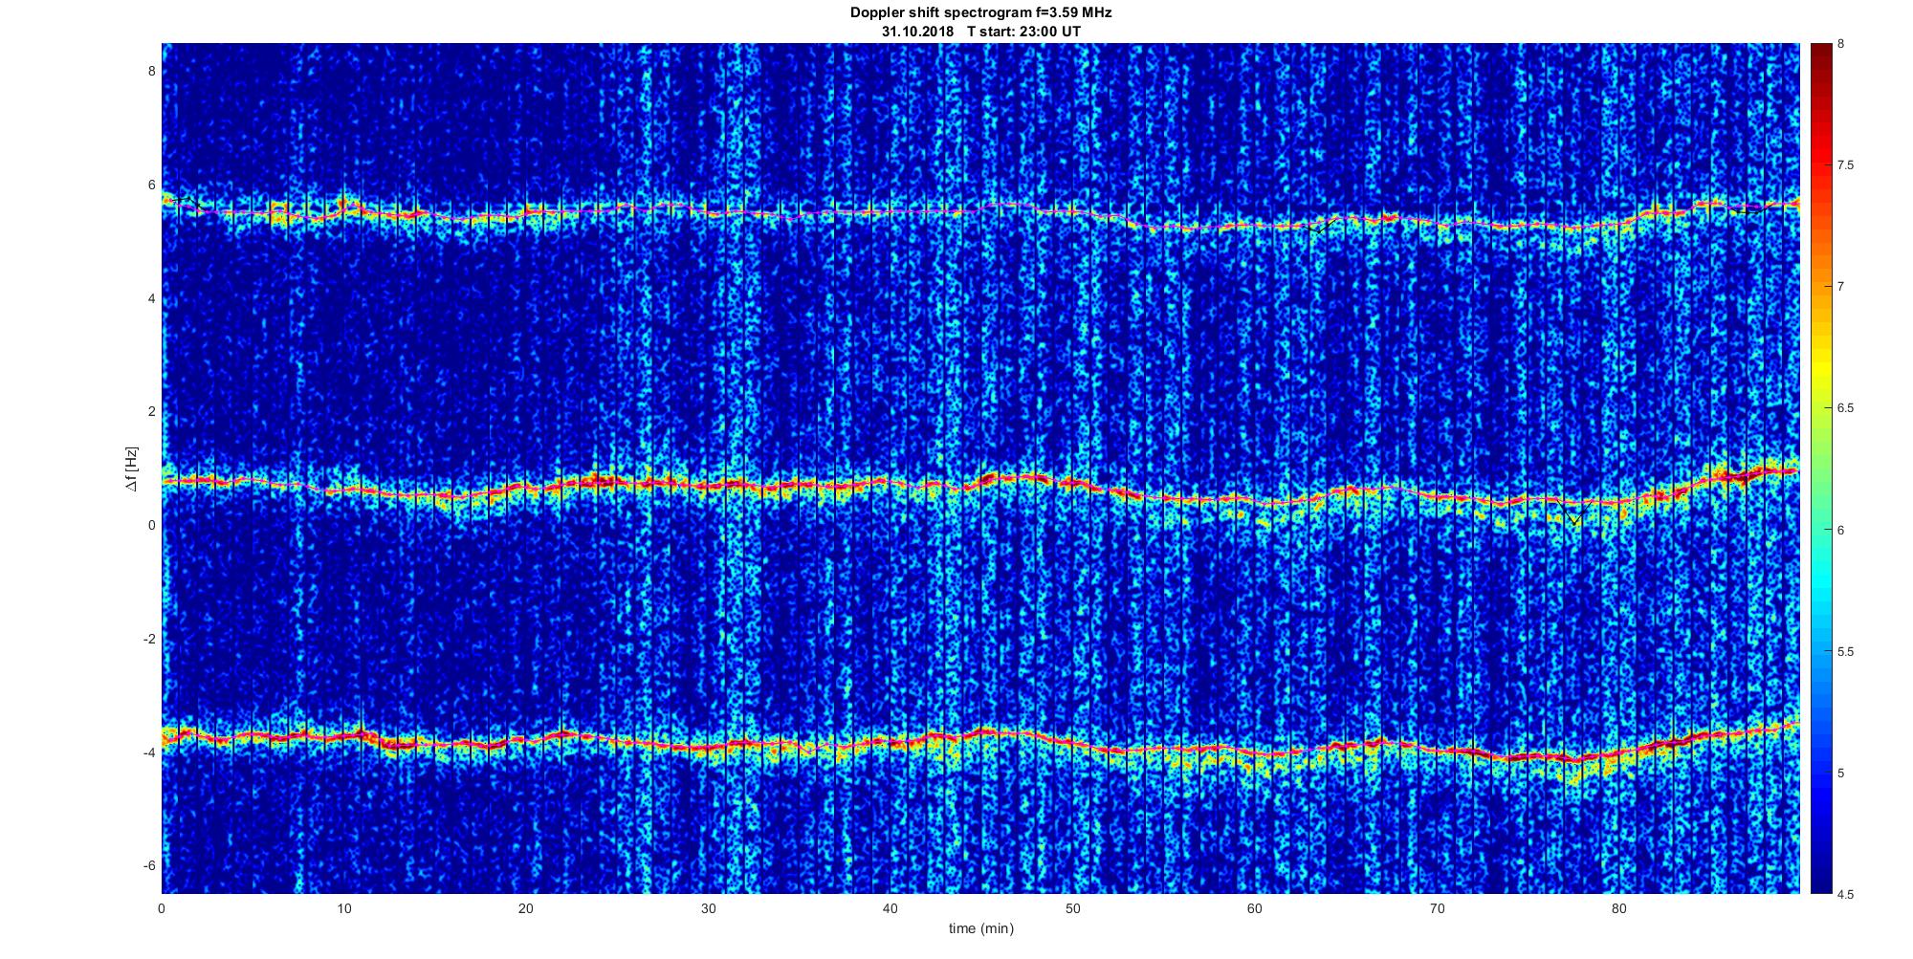Click the y-axis tick label -6
Screen dimensions: 1913x959
149,865
